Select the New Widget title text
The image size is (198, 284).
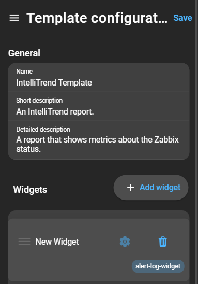pos(57,242)
